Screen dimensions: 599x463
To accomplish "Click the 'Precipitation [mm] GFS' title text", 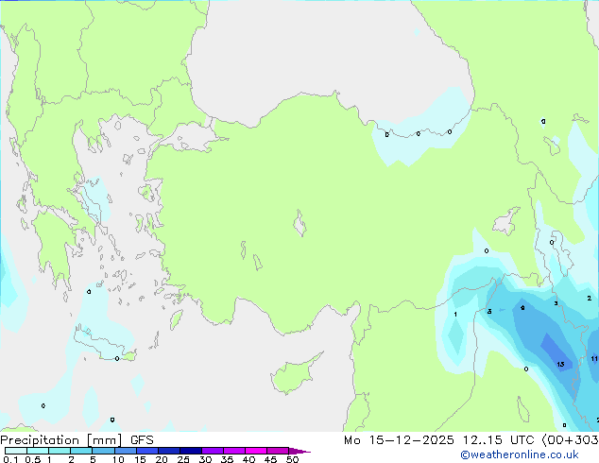I will click(77, 440).
